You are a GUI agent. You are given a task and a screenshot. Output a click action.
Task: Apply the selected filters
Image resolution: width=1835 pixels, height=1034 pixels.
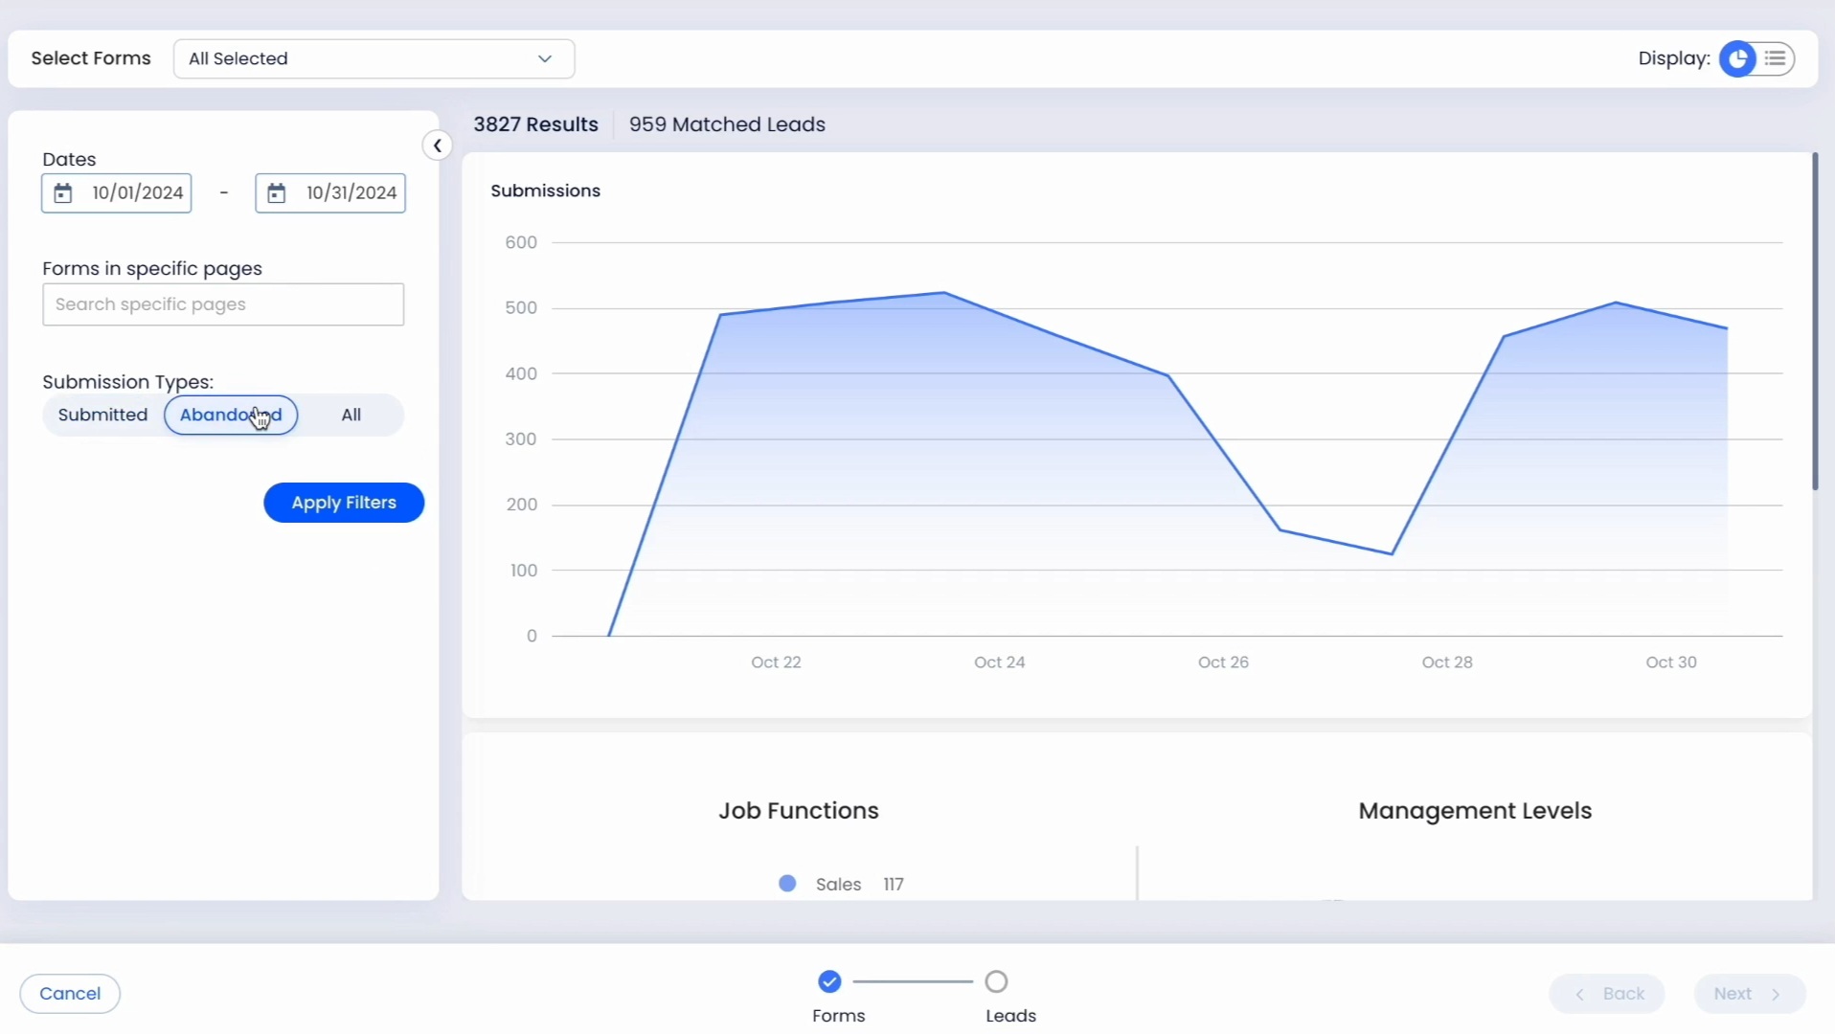pos(344,503)
